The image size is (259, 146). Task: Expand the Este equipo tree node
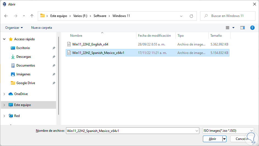pos(4,105)
